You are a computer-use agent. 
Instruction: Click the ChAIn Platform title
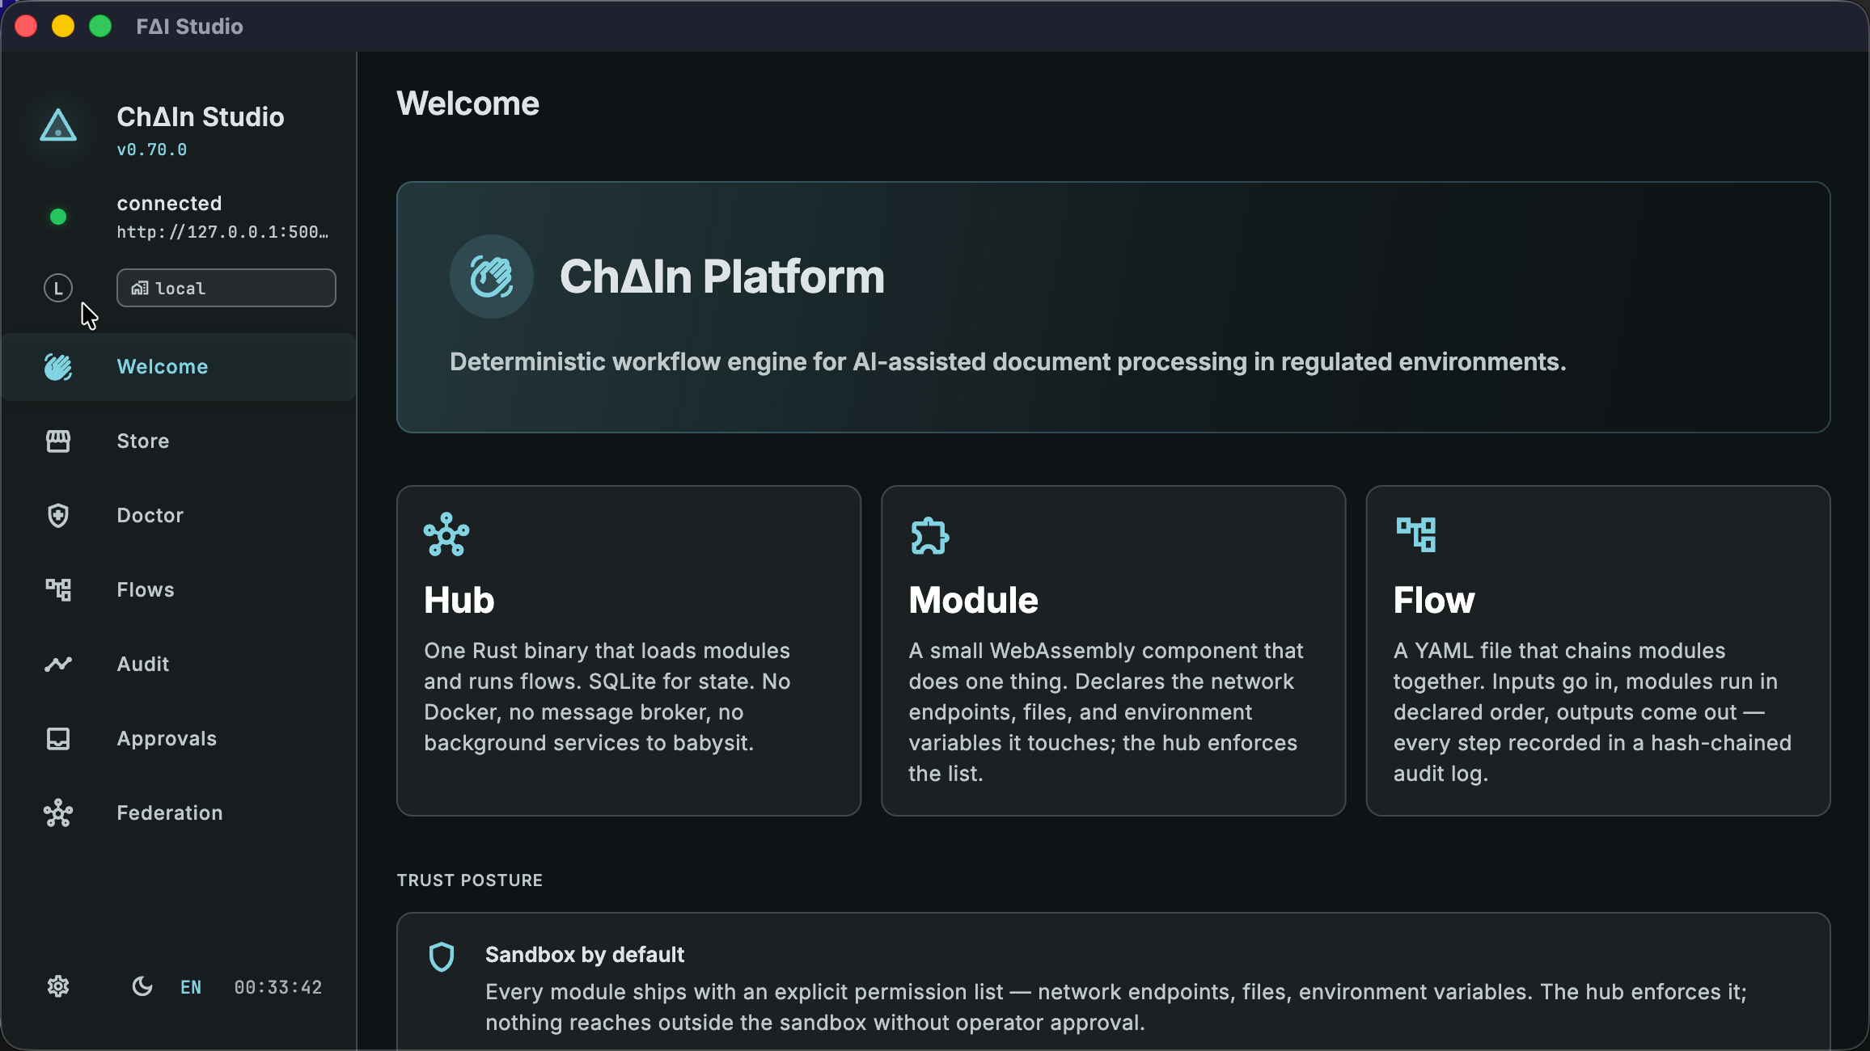722,276
